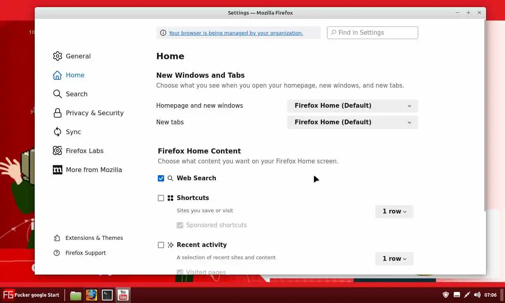505x303 pixels.
Task: Click the info icon beside the managed browser notice
Action: pos(163,33)
